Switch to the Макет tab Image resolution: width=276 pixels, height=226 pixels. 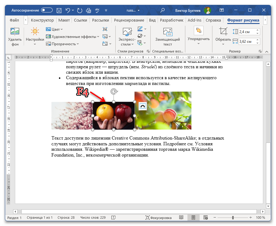[64, 20]
